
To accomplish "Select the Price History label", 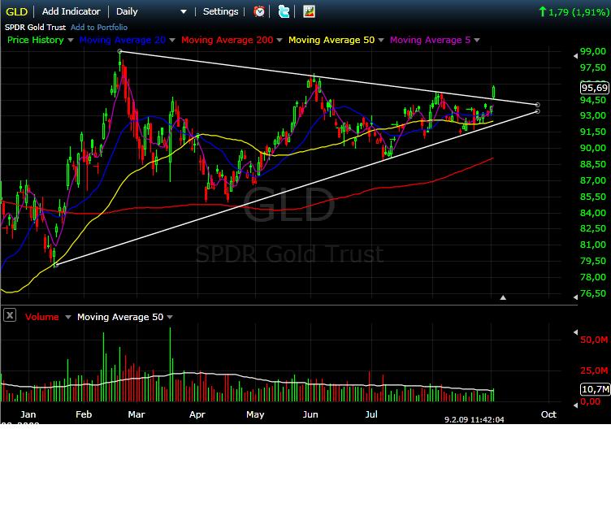I will 36,40.
